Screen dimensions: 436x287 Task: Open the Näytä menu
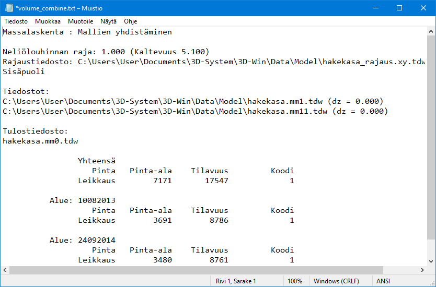coord(108,21)
